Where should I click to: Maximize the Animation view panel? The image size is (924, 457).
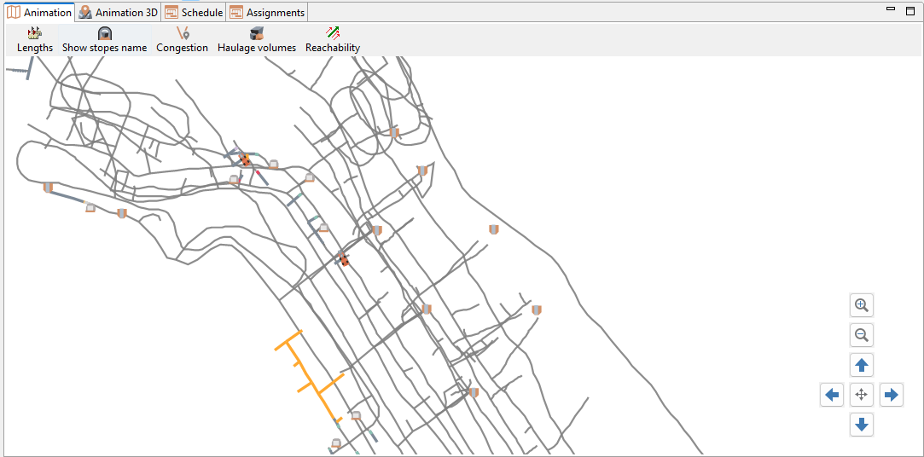point(910,10)
